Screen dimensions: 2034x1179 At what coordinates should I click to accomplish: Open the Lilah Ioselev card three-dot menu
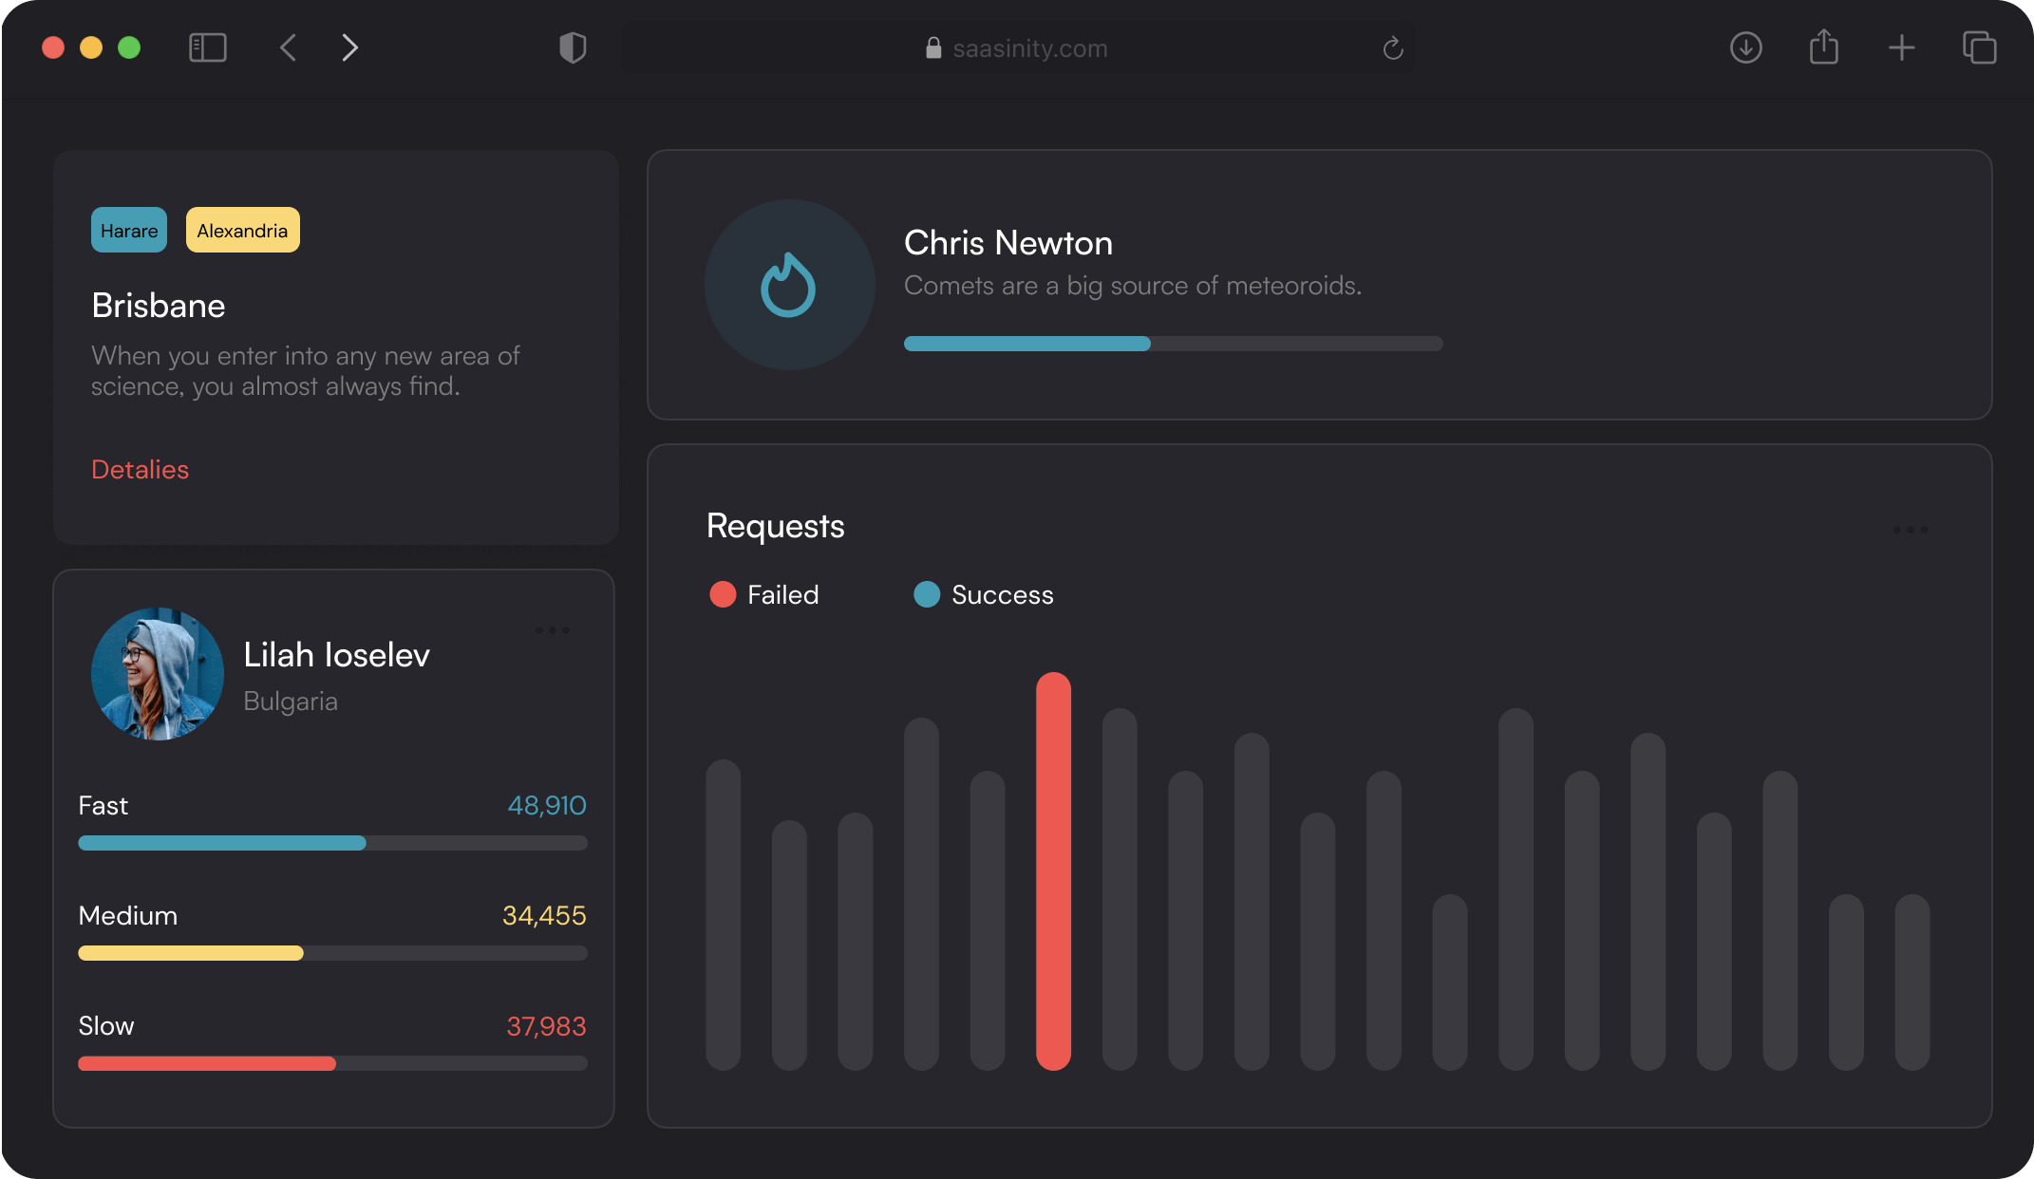(552, 629)
